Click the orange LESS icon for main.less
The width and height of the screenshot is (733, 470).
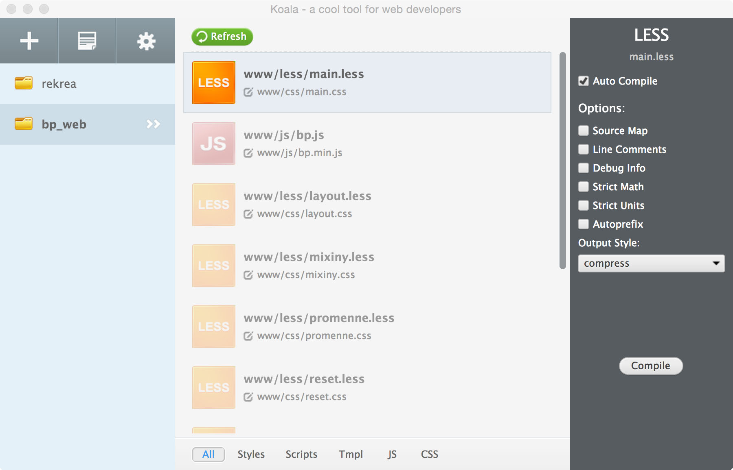pos(213,83)
